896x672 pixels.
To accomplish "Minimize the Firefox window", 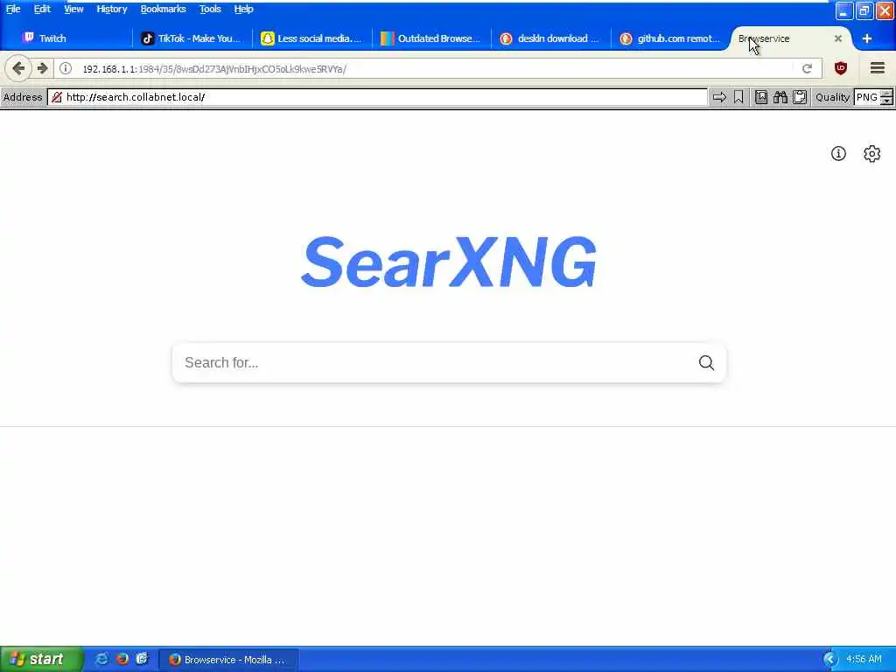I will (x=843, y=10).
